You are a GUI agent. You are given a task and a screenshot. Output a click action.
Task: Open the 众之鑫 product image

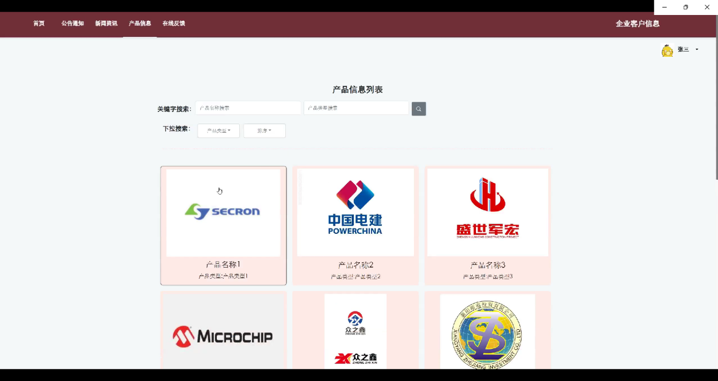pos(356,331)
